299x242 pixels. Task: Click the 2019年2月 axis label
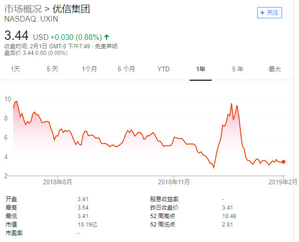pos(283,182)
